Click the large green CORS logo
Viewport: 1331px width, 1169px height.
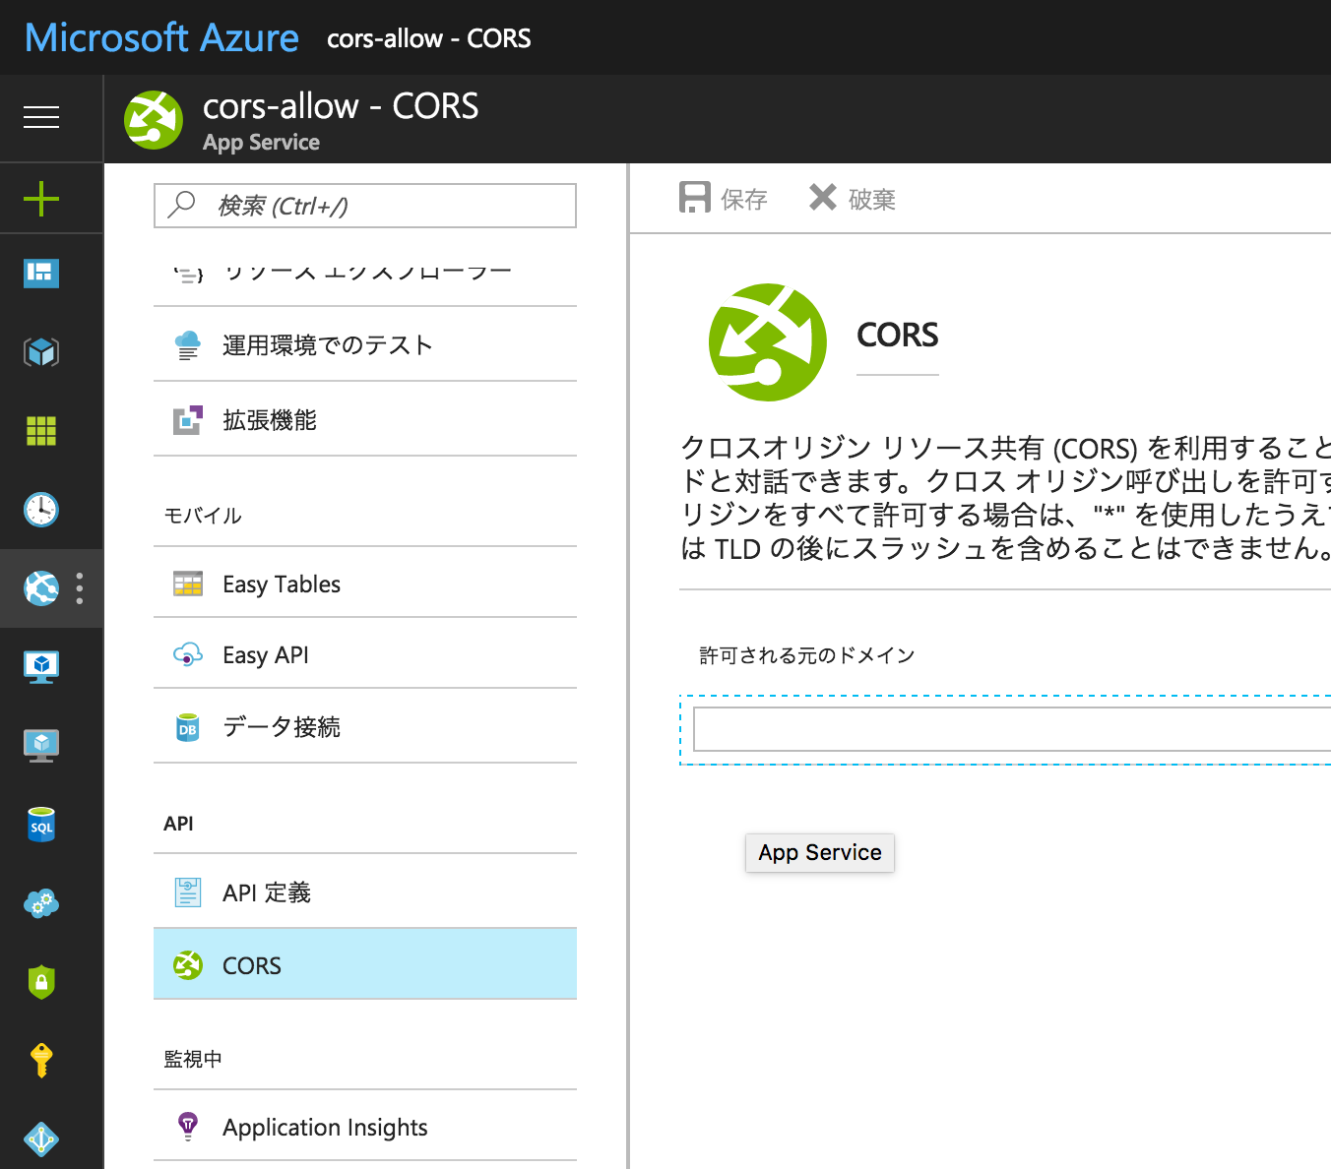coord(768,342)
